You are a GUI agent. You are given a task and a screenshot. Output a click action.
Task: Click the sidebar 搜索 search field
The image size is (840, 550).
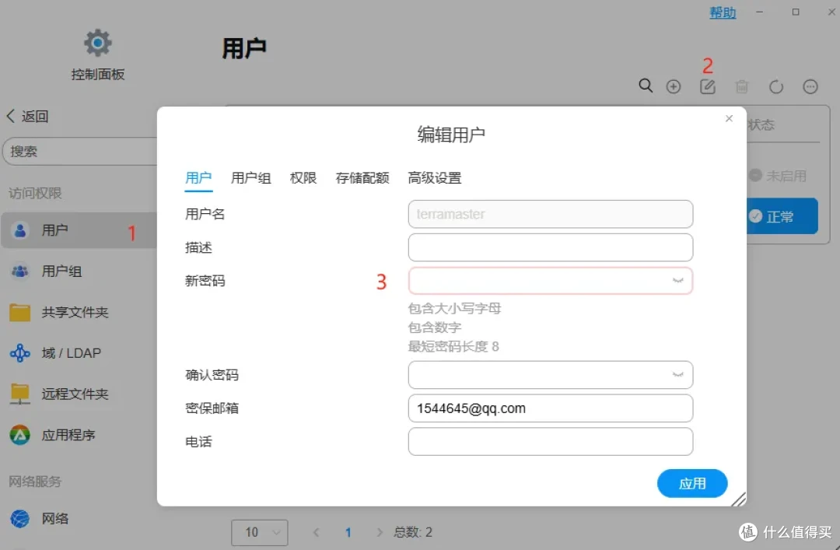80,151
